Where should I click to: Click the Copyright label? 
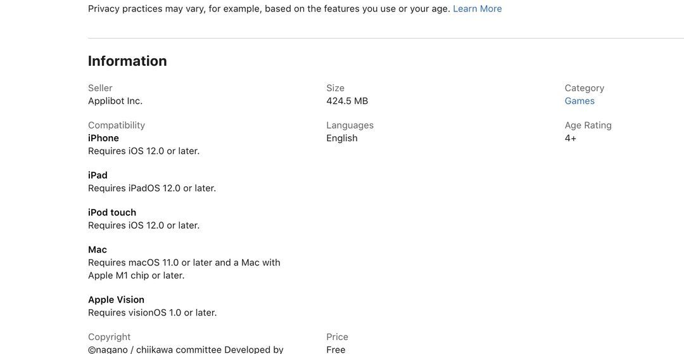(109, 337)
